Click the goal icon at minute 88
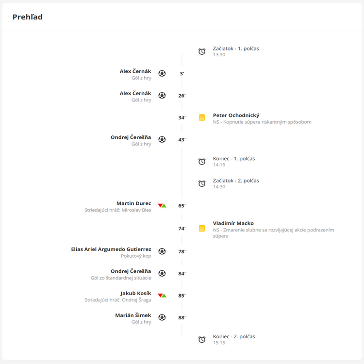364x364 pixels. pos(162,317)
